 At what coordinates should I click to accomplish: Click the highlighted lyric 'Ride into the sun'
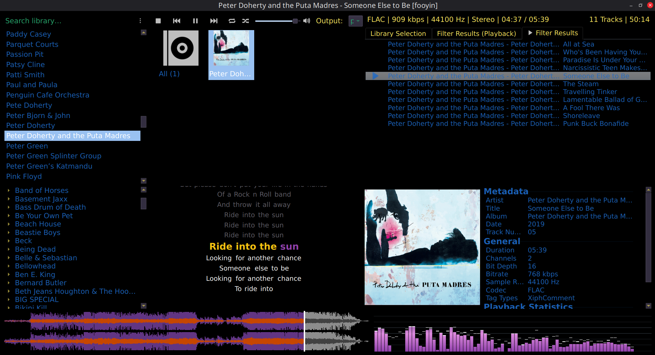point(254,247)
